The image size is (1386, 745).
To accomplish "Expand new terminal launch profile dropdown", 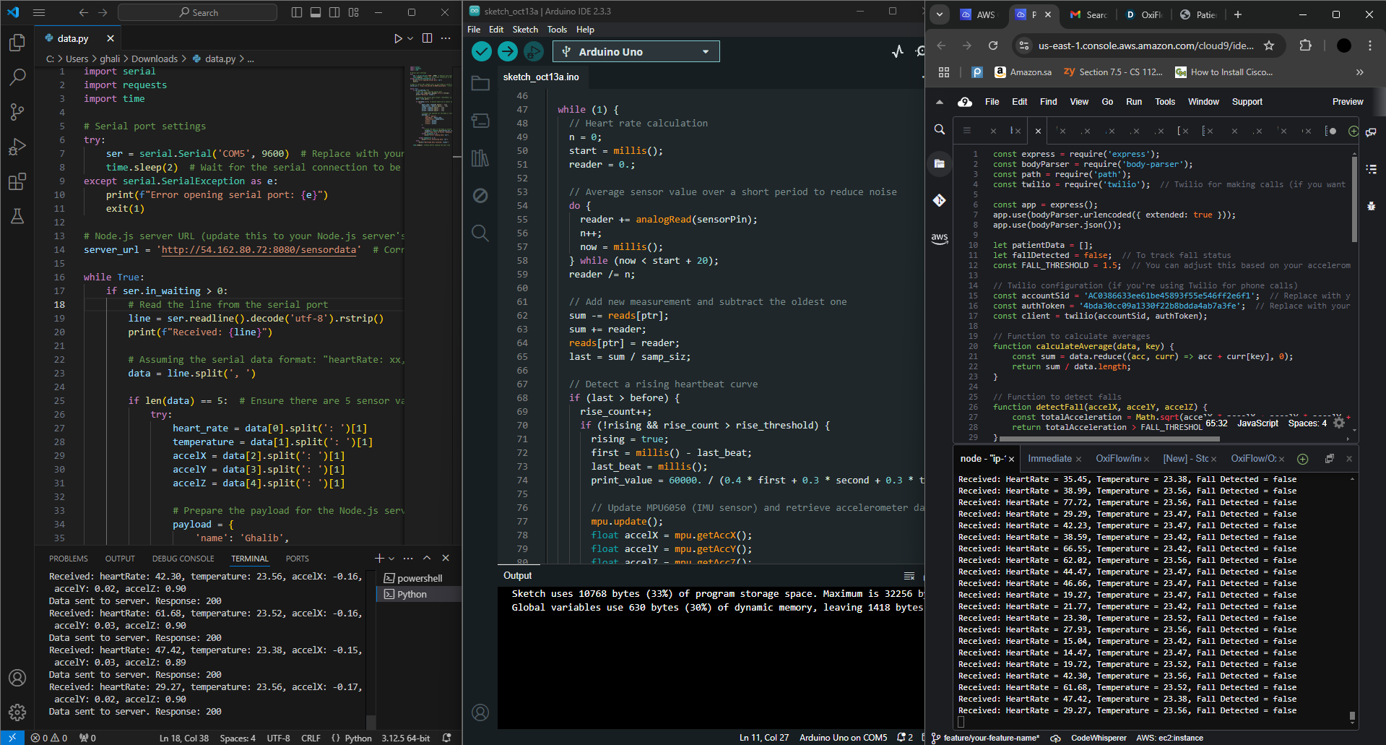I will click(x=392, y=559).
